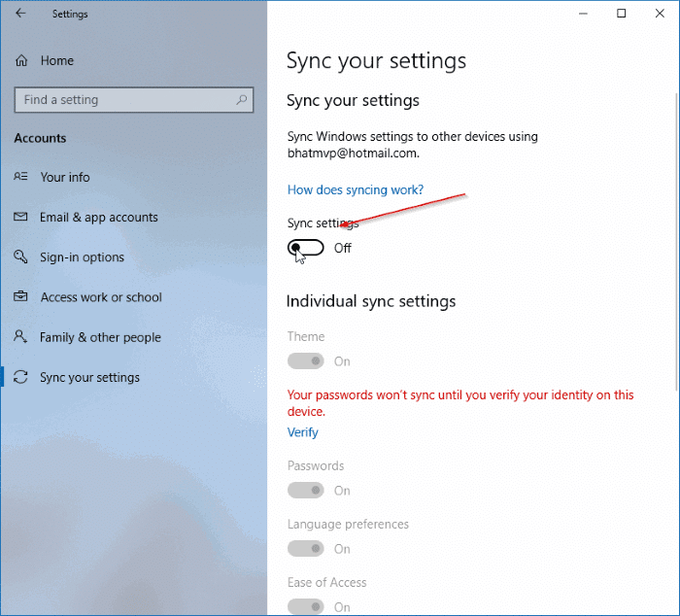Viewport: 680px width, 616px height.
Task: Click the red passwords won't sync warning
Action: pos(460,403)
